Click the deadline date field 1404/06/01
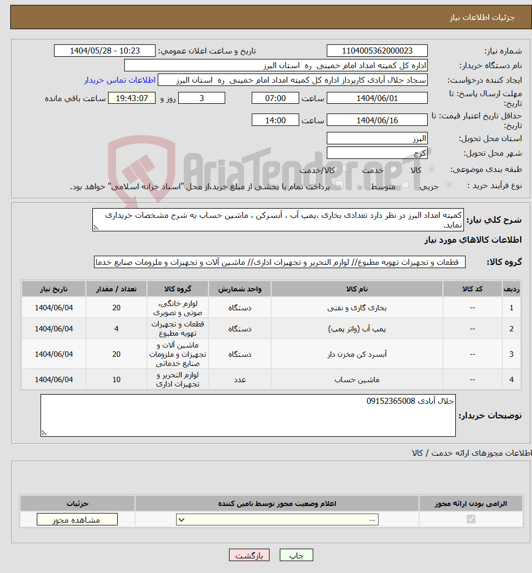 coord(376,98)
